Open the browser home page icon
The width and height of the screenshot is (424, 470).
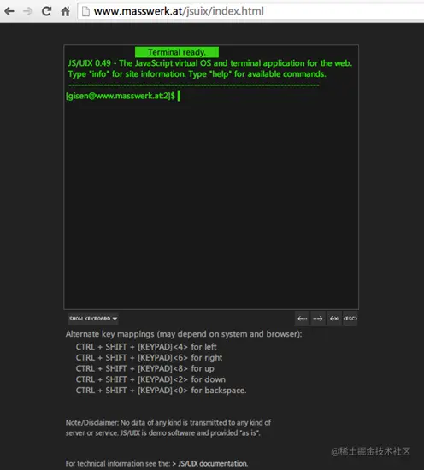(x=65, y=11)
